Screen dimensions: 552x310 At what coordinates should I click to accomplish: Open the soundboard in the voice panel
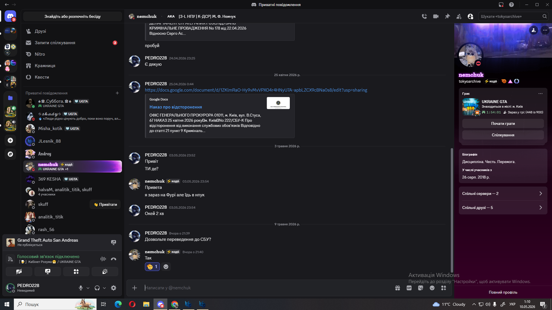(x=105, y=271)
